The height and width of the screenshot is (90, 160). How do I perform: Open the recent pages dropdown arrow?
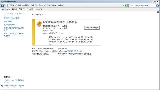click(9, 6)
